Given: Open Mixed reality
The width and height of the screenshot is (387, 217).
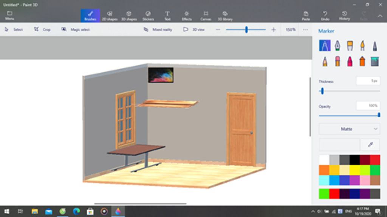Looking at the screenshot, I should [x=158, y=29].
